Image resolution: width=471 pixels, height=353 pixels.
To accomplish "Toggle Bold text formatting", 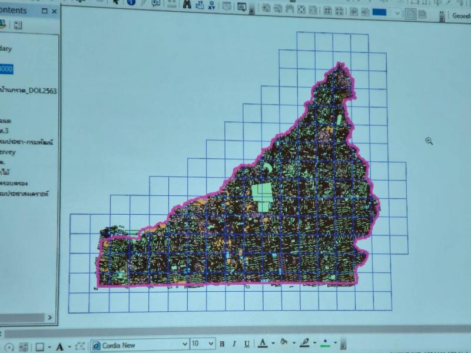I will pyautogui.click(x=222, y=344).
